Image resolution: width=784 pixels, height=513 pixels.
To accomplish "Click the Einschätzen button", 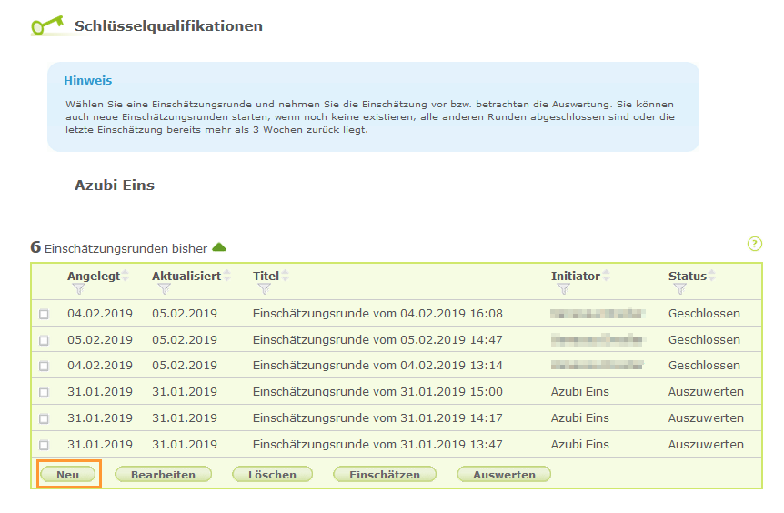I will click(385, 475).
